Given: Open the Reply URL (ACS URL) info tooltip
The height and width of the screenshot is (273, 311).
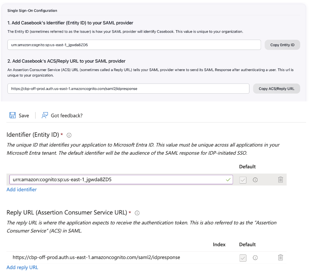Looking at the screenshot, I should click(137, 213).
